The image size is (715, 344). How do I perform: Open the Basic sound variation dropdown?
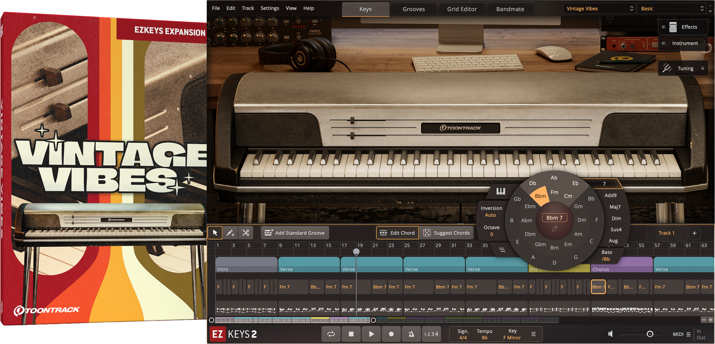coord(672,9)
